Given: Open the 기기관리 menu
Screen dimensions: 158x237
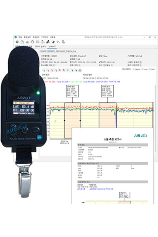Looking at the screenshot, I should coord(45,37).
